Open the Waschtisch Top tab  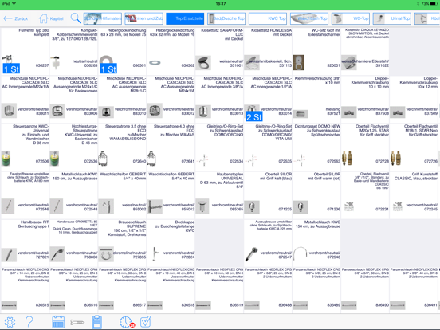[x=309, y=18]
